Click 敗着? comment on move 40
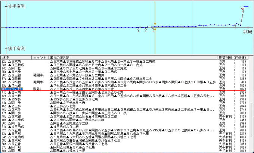This screenshot has height=153, width=254. coord(37,89)
